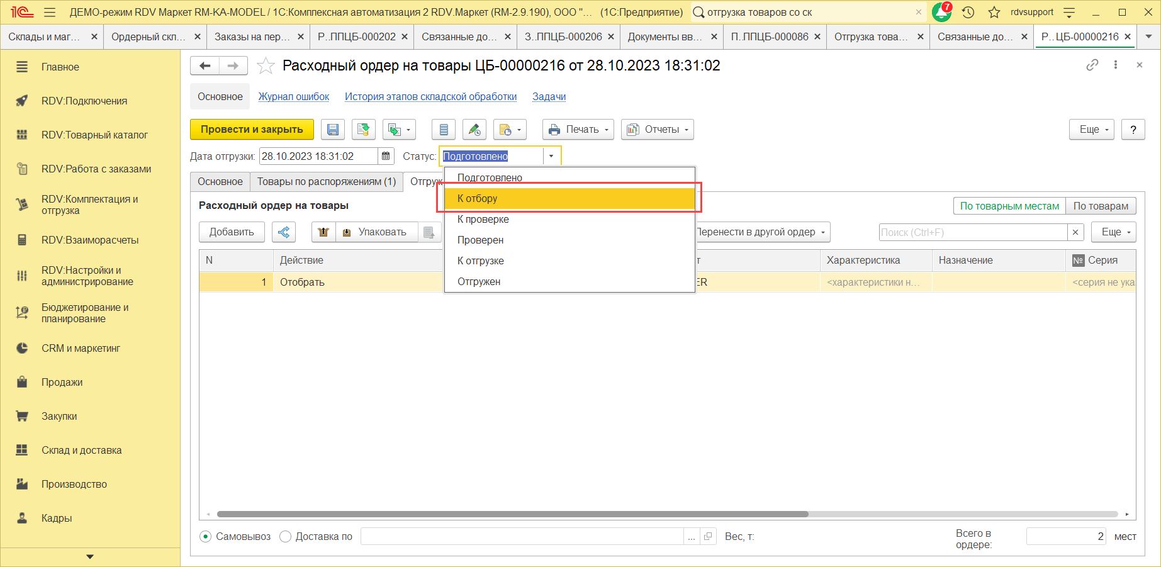The width and height of the screenshot is (1161, 567).
Task: Expand Перенести в другой ордер dropdown
Action: 761,232
